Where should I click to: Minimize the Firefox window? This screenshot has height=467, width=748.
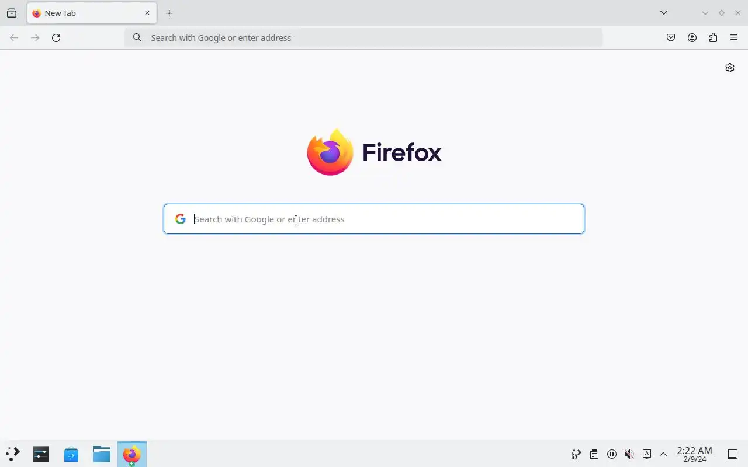click(705, 13)
